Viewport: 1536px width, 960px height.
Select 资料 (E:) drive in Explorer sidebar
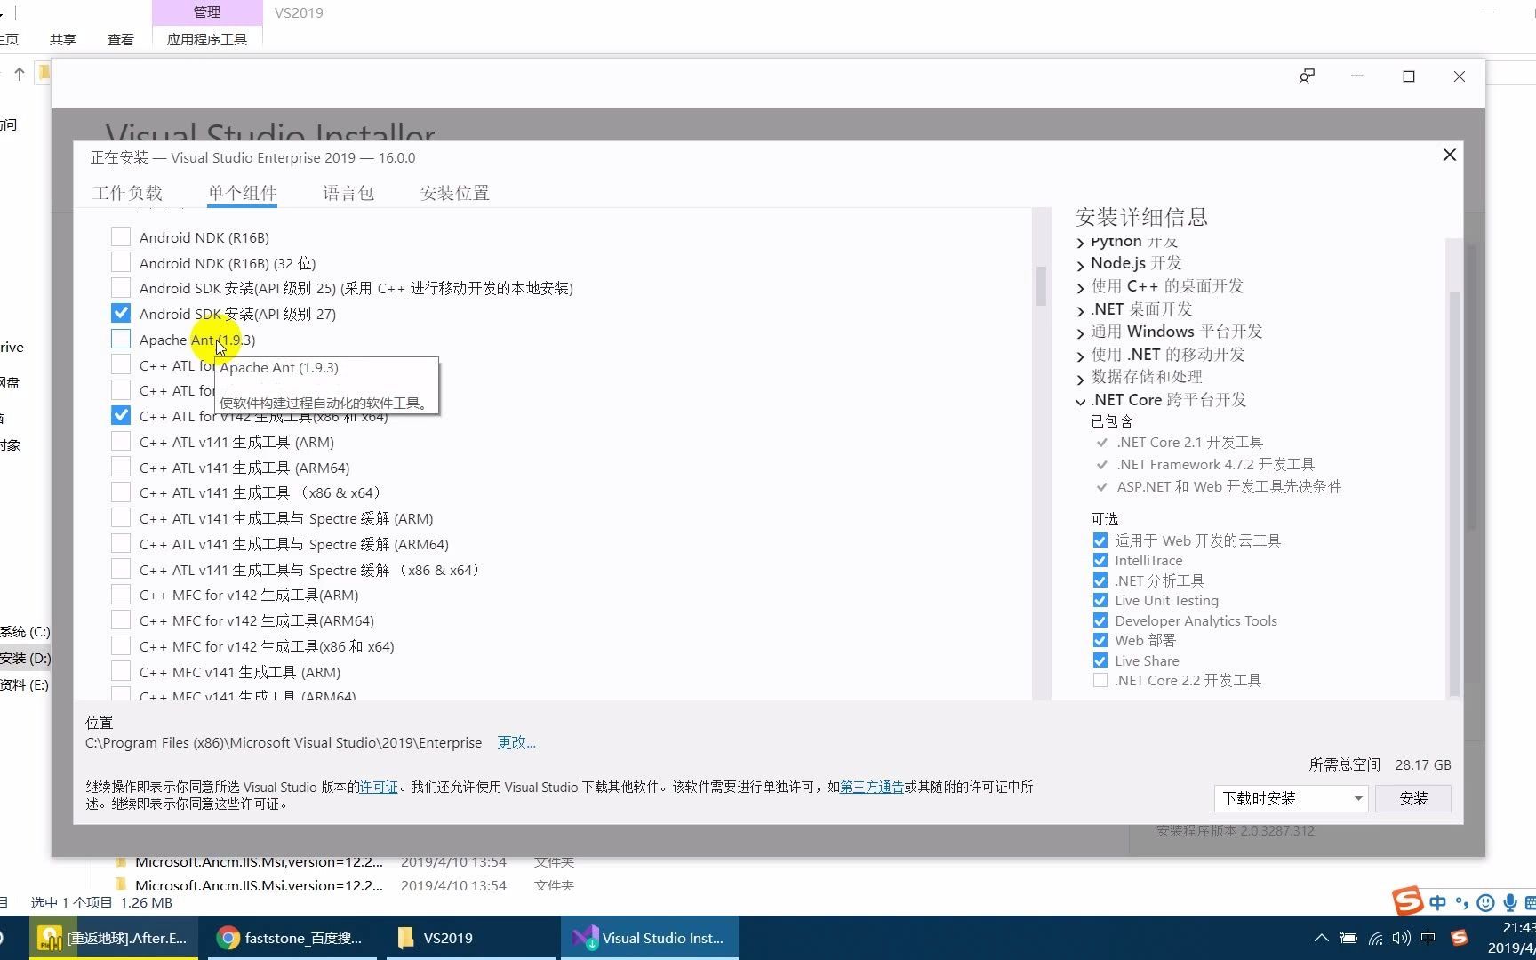pyautogui.click(x=26, y=684)
